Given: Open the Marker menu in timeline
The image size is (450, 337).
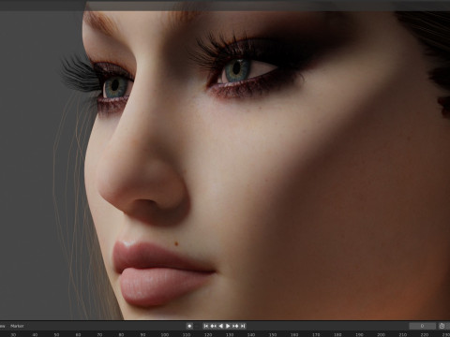Looking at the screenshot, I should (x=17, y=326).
